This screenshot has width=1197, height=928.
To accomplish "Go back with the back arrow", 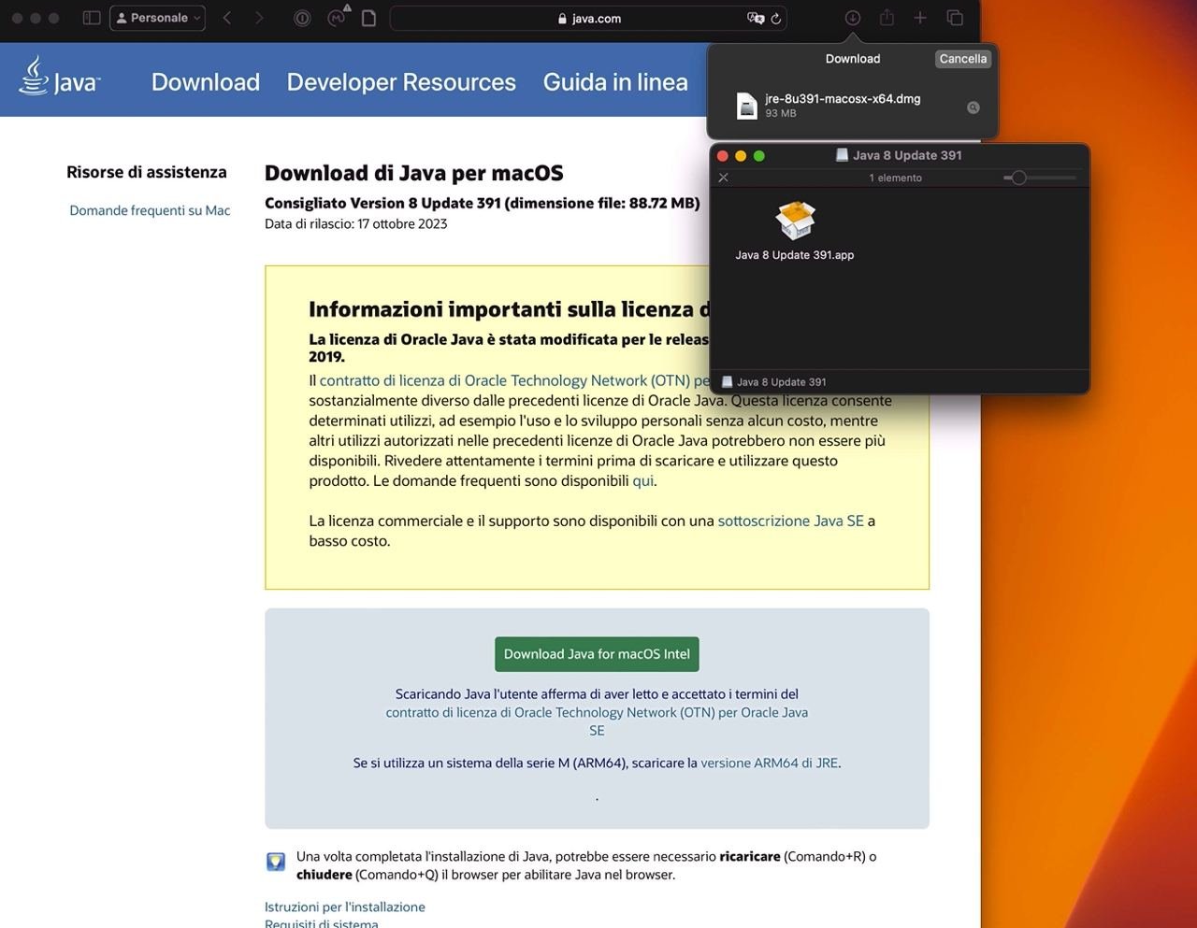I will 227,18.
